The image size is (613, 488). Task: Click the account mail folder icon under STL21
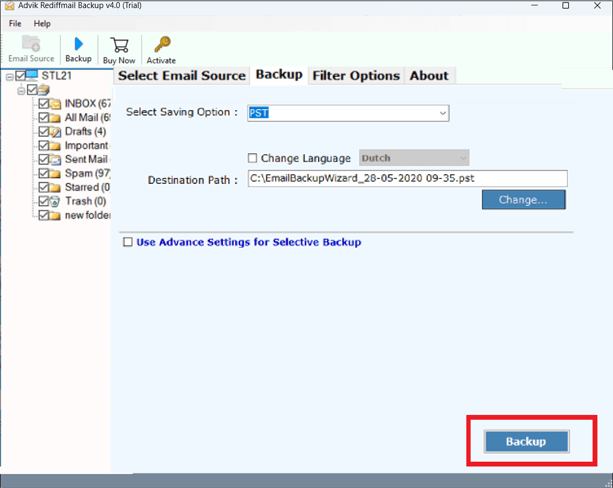coord(44,90)
